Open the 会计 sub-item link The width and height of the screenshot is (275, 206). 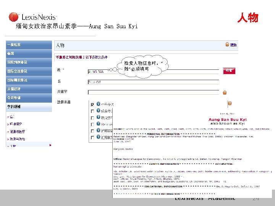click(x=12, y=117)
